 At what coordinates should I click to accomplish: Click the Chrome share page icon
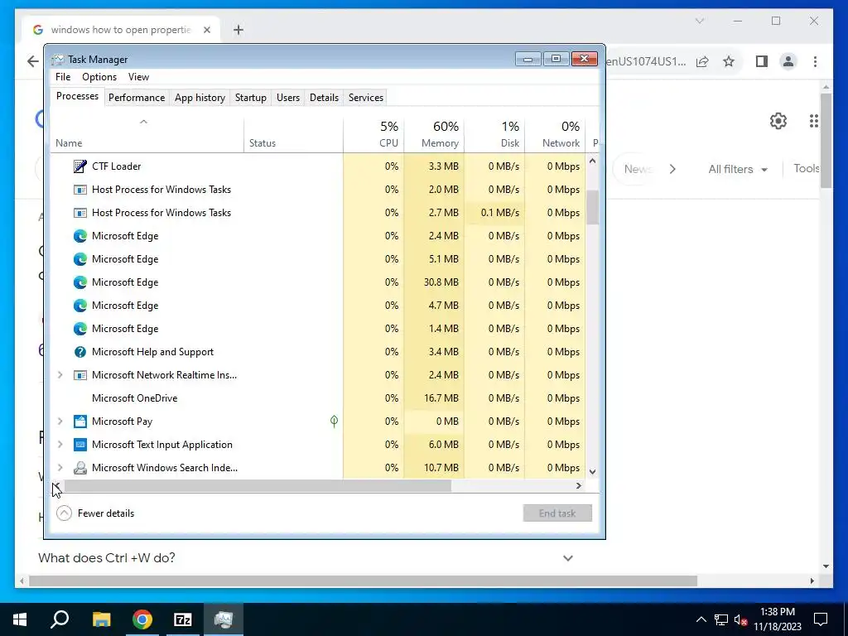click(702, 61)
